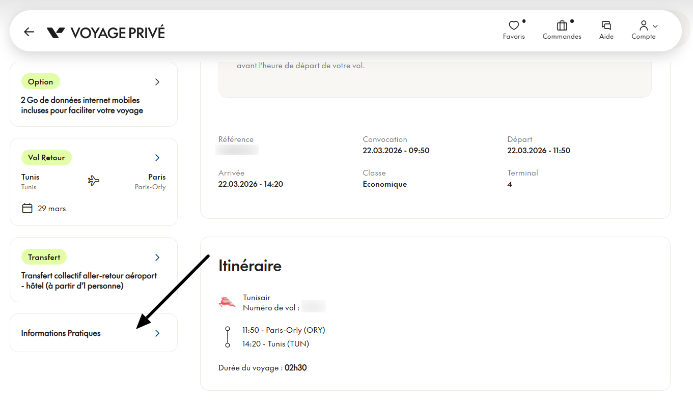693x404 pixels.
Task: Click the calendar icon next to 29 mars
Action: [x=27, y=209]
